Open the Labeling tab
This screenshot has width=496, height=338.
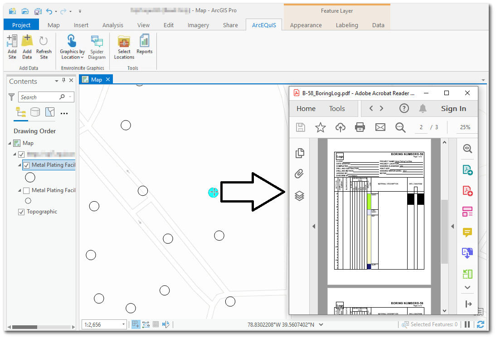point(347,25)
